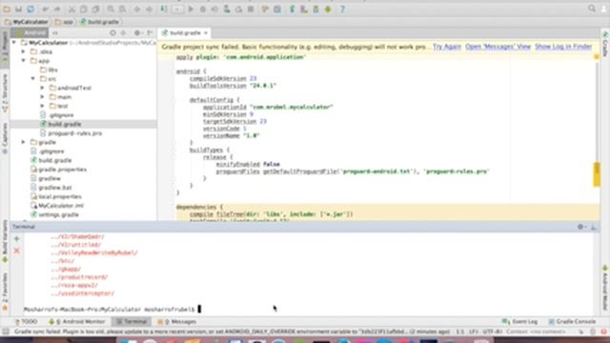Expand the .idea folder
610x343 pixels.
pos(23,51)
